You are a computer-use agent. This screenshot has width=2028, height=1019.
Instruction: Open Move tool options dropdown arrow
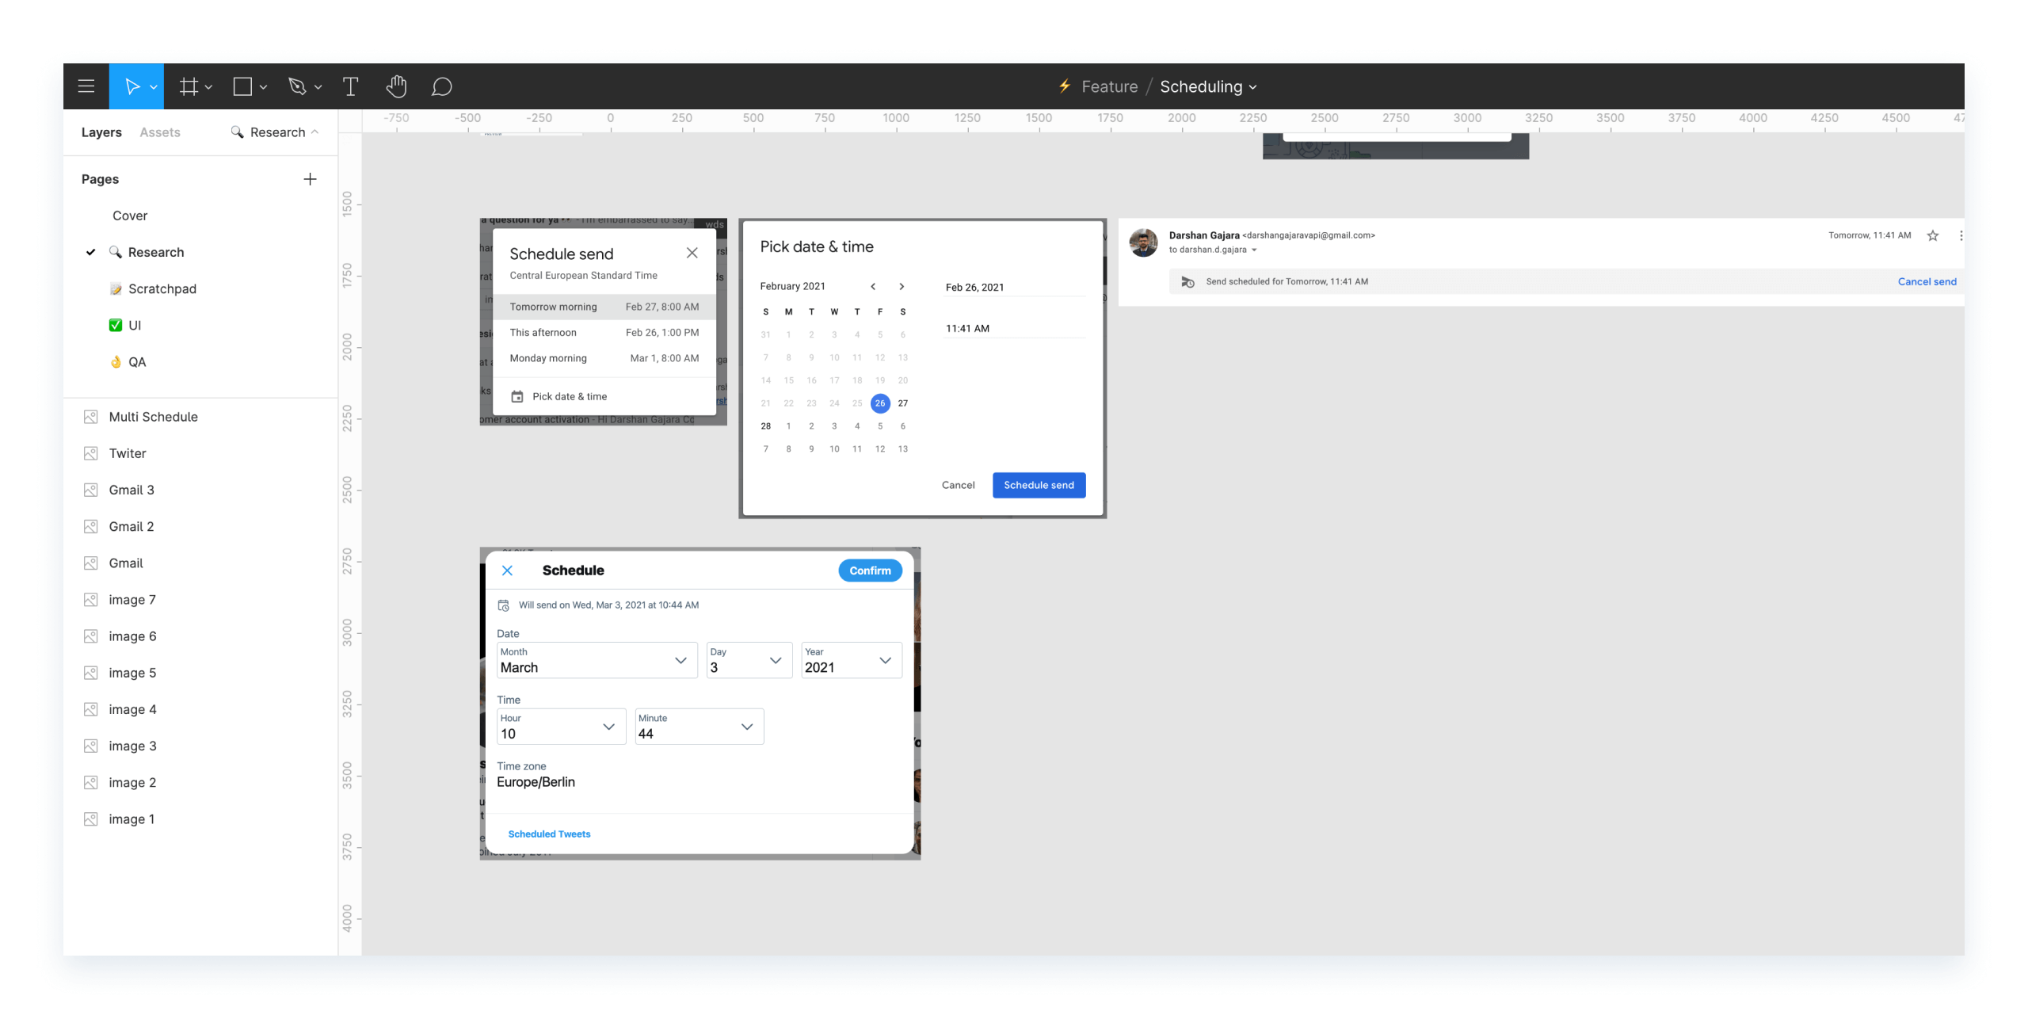click(154, 87)
